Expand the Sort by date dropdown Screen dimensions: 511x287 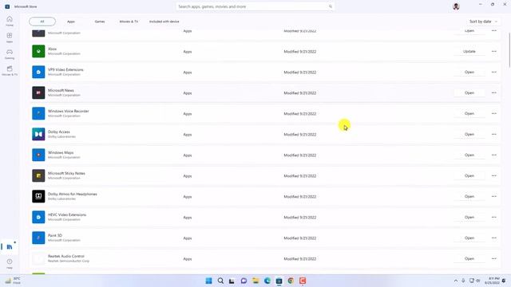[x=483, y=22]
